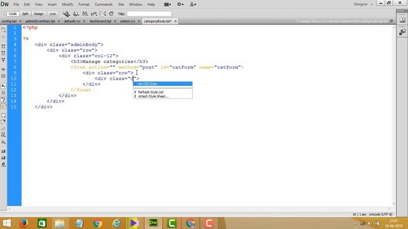Click the Recent Snippets icon
Image resolution: width=408 pixels, height=229 pixels.
coord(3,135)
